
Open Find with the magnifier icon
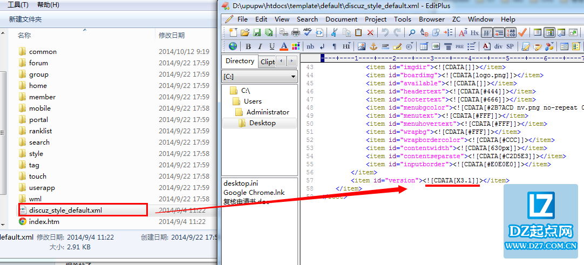[412, 32]
